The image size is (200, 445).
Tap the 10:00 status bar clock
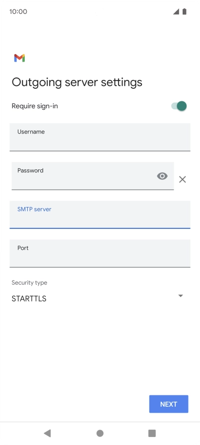[x=18, y=11]
